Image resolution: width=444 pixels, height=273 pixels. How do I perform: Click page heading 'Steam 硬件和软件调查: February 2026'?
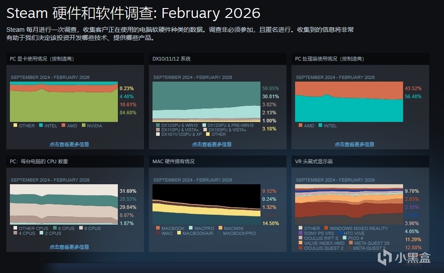click(x=133, y=13)
